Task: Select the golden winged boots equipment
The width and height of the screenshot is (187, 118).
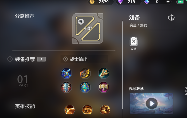Action: 85,73
